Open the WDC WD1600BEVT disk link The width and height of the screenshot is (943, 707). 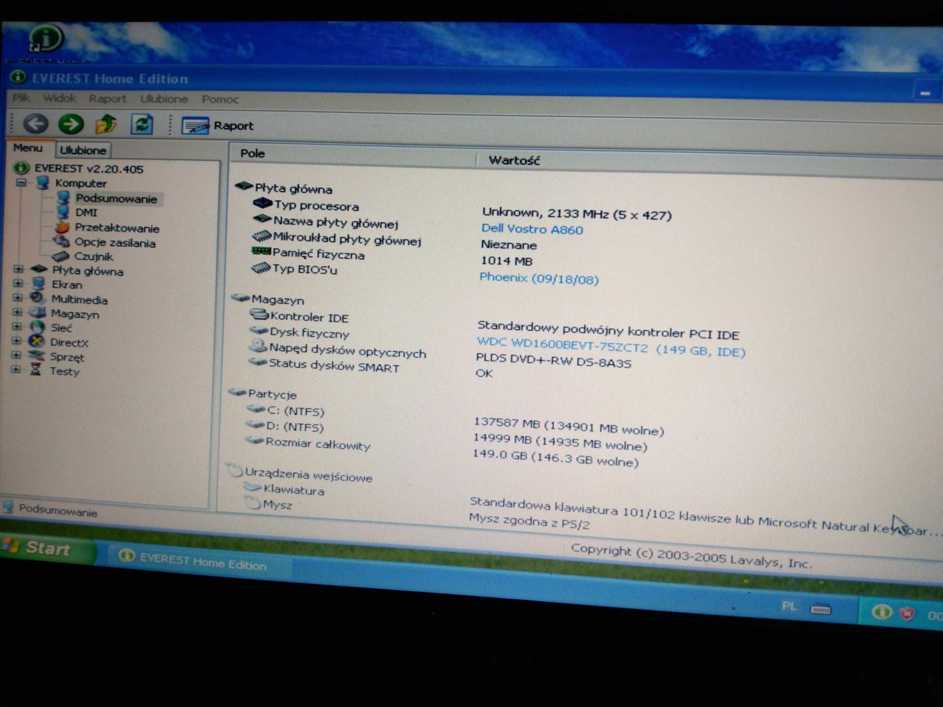pos(611,348)
